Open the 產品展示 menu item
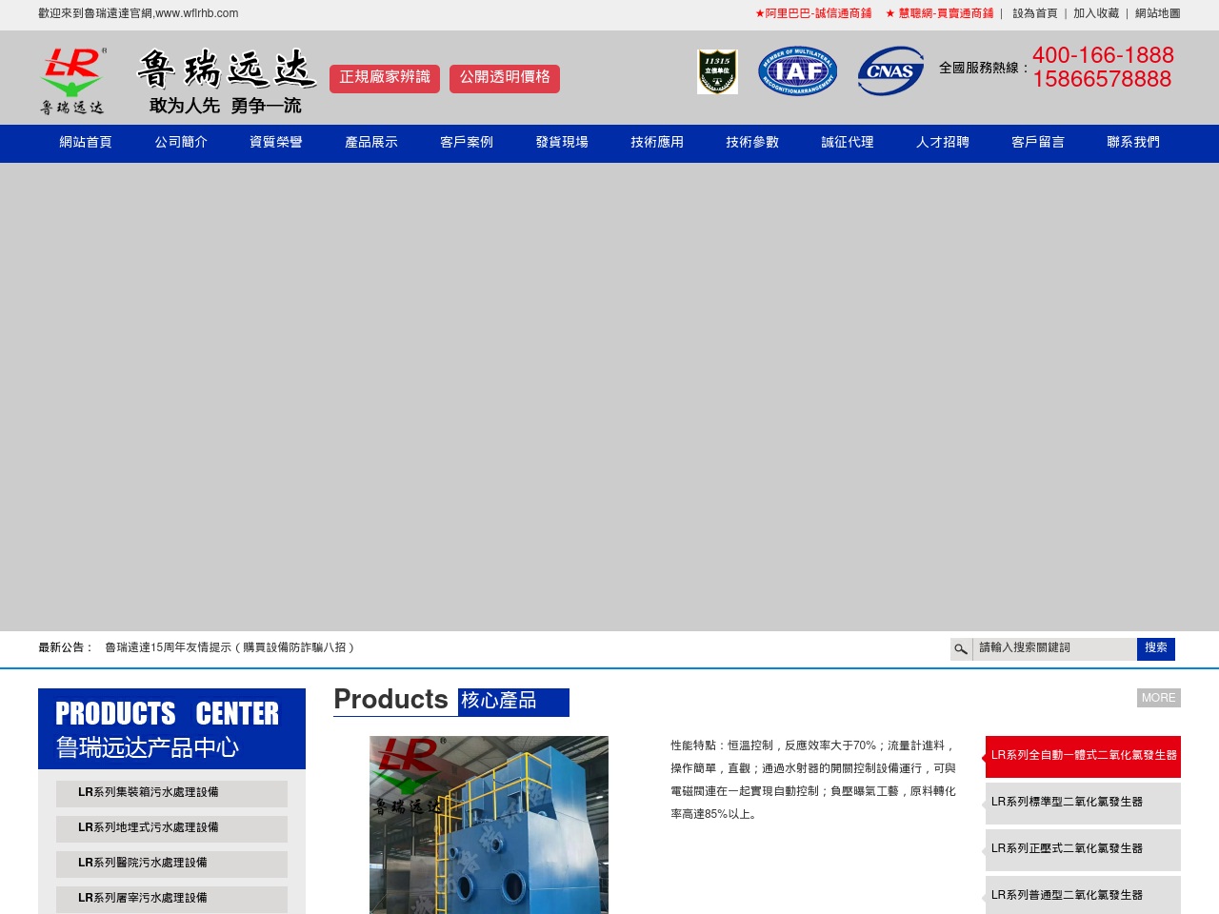The image size is (1219, 914). click(x=371, y=143)
